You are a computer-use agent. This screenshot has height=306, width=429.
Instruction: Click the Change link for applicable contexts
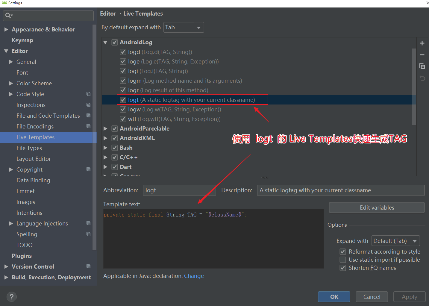click(x=194, y=276)
